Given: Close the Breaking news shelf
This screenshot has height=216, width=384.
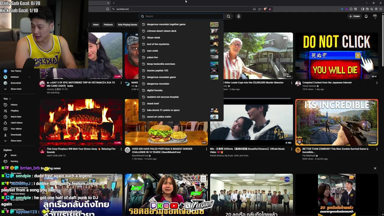Looking at the screenshot, I should (x=375, y=168).
